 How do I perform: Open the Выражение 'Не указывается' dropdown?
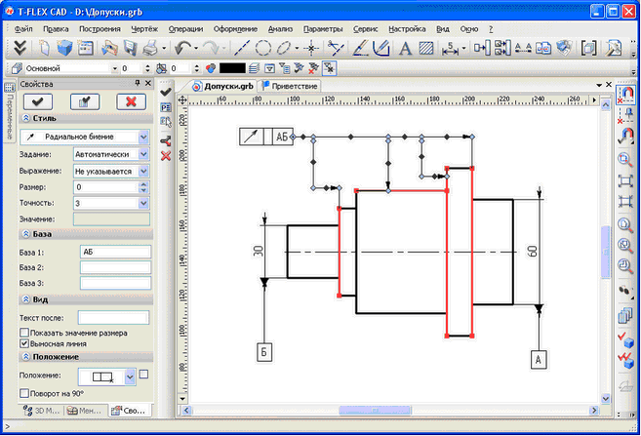[x=143, y=172]
